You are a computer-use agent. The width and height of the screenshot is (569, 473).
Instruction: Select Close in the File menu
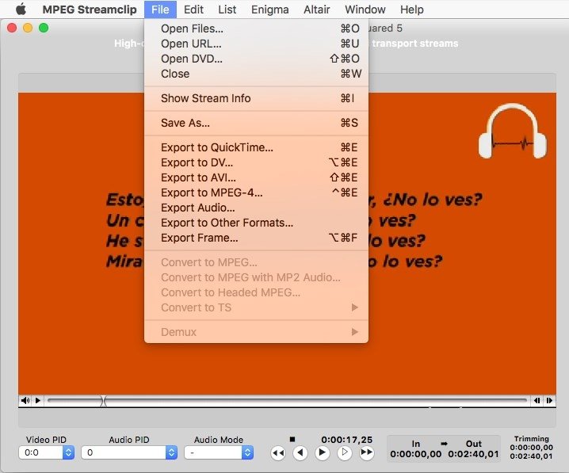tap(256, 74)
